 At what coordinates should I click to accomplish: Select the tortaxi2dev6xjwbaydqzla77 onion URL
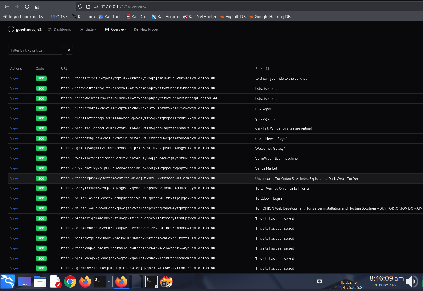(x=138, y=78)
